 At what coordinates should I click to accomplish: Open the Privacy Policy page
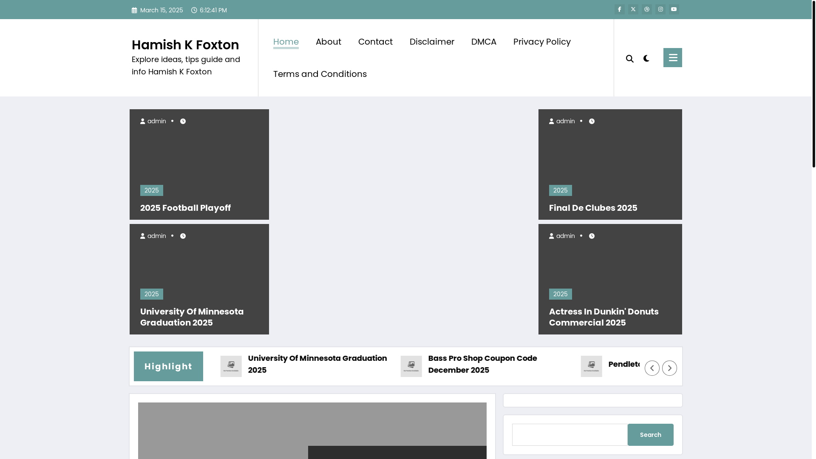[542, 42]
